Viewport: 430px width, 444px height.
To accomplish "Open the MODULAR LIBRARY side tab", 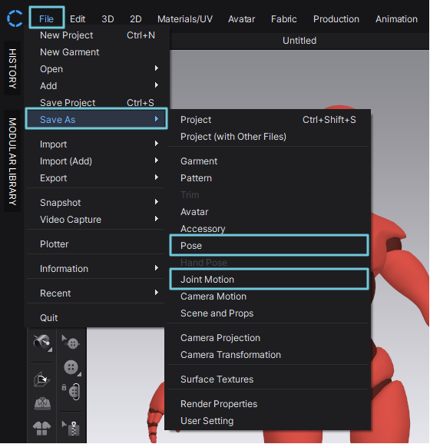I will (12, 161).
